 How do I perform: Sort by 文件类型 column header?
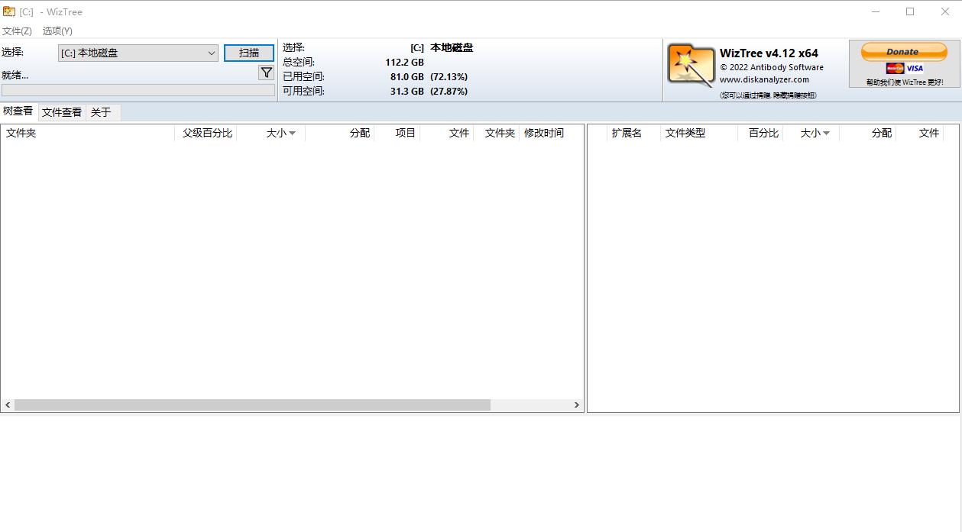[699, 133]
